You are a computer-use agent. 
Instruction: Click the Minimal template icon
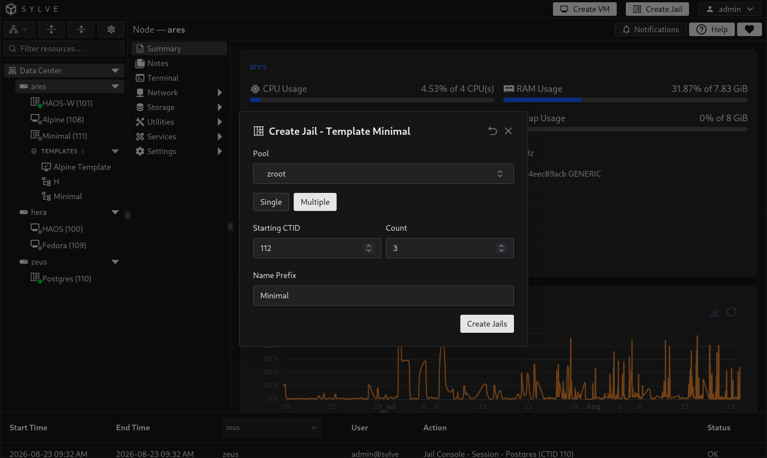[46, 196]
